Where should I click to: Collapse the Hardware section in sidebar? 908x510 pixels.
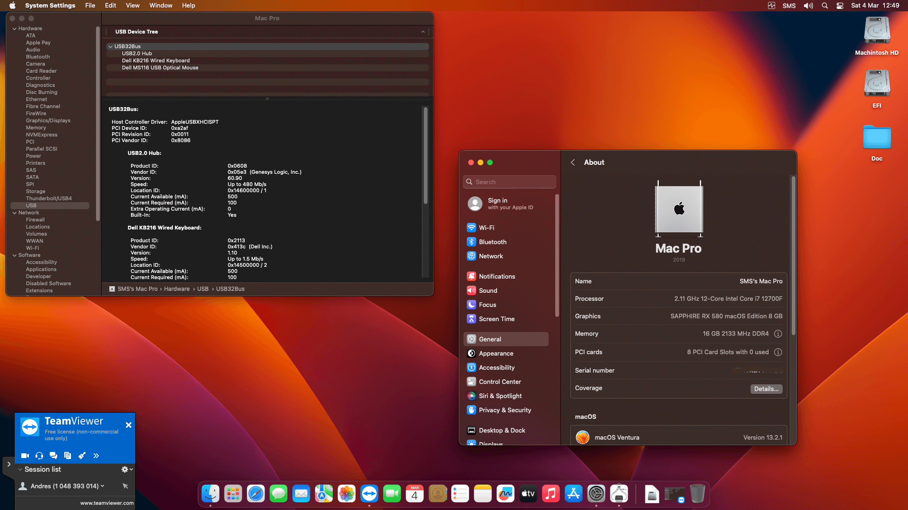click(x=14, y=28)
